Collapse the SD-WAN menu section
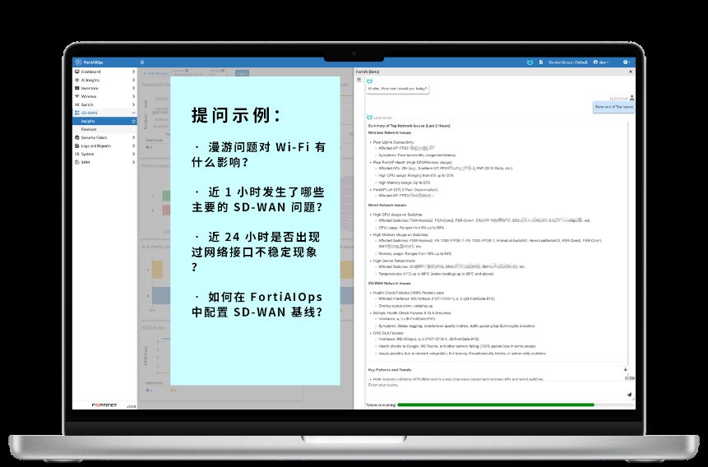Screen dimensions: 708x467 133,113
